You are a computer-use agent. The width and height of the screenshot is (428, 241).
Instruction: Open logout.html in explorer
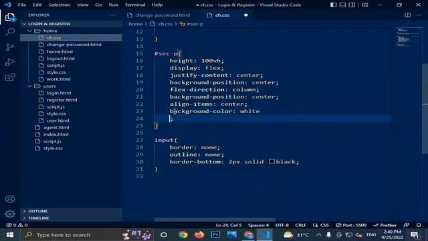[71, 58]
